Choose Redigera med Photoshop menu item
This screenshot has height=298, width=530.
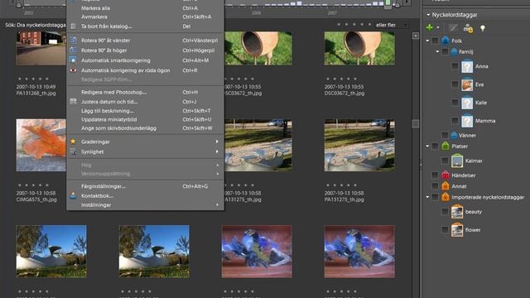(146, 92)
